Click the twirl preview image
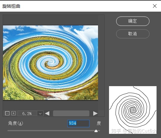The width and height of the screenshot is (161, 138). [50, 63]
